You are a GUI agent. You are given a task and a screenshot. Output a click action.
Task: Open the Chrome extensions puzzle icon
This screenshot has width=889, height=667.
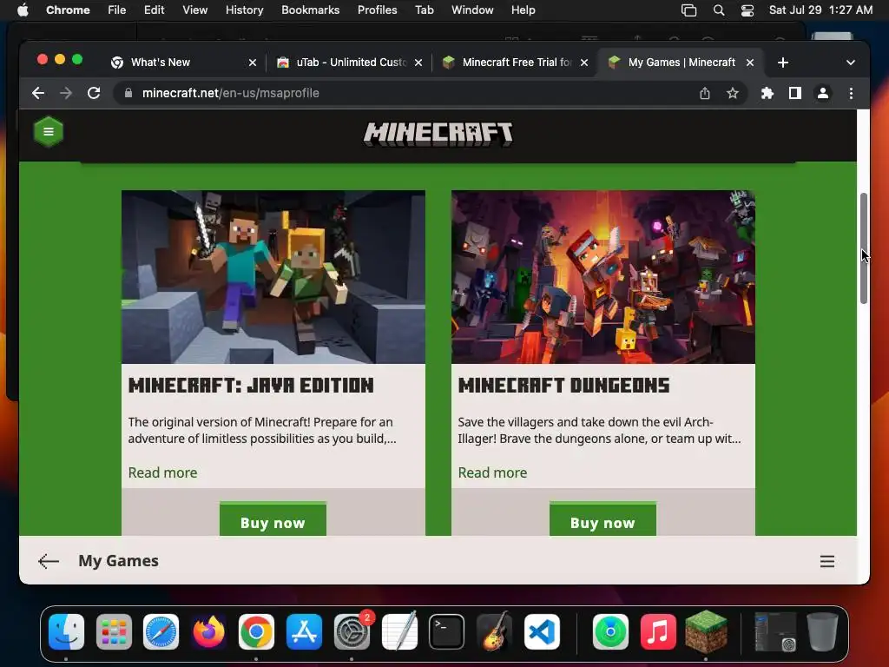767,93
